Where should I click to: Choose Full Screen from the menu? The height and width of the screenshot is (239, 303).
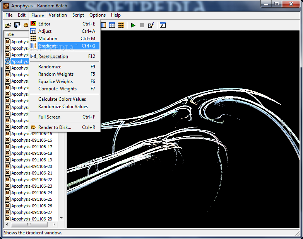click(x=65, y=117)
